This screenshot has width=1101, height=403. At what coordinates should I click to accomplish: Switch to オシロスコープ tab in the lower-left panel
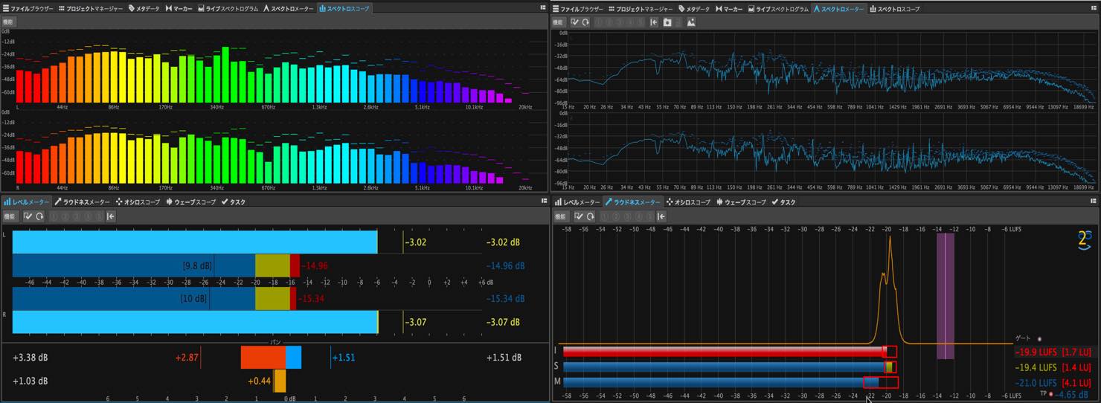click(138, 202)
